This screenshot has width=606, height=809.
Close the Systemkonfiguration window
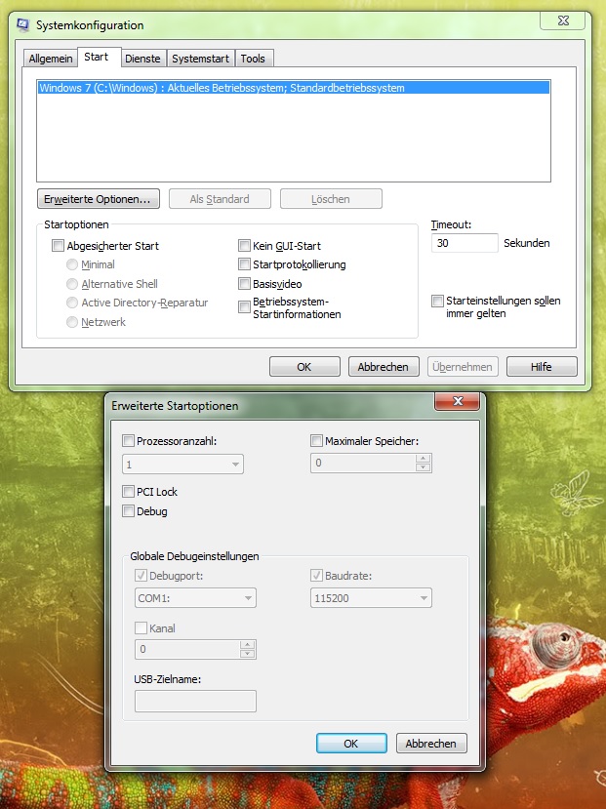563,20
